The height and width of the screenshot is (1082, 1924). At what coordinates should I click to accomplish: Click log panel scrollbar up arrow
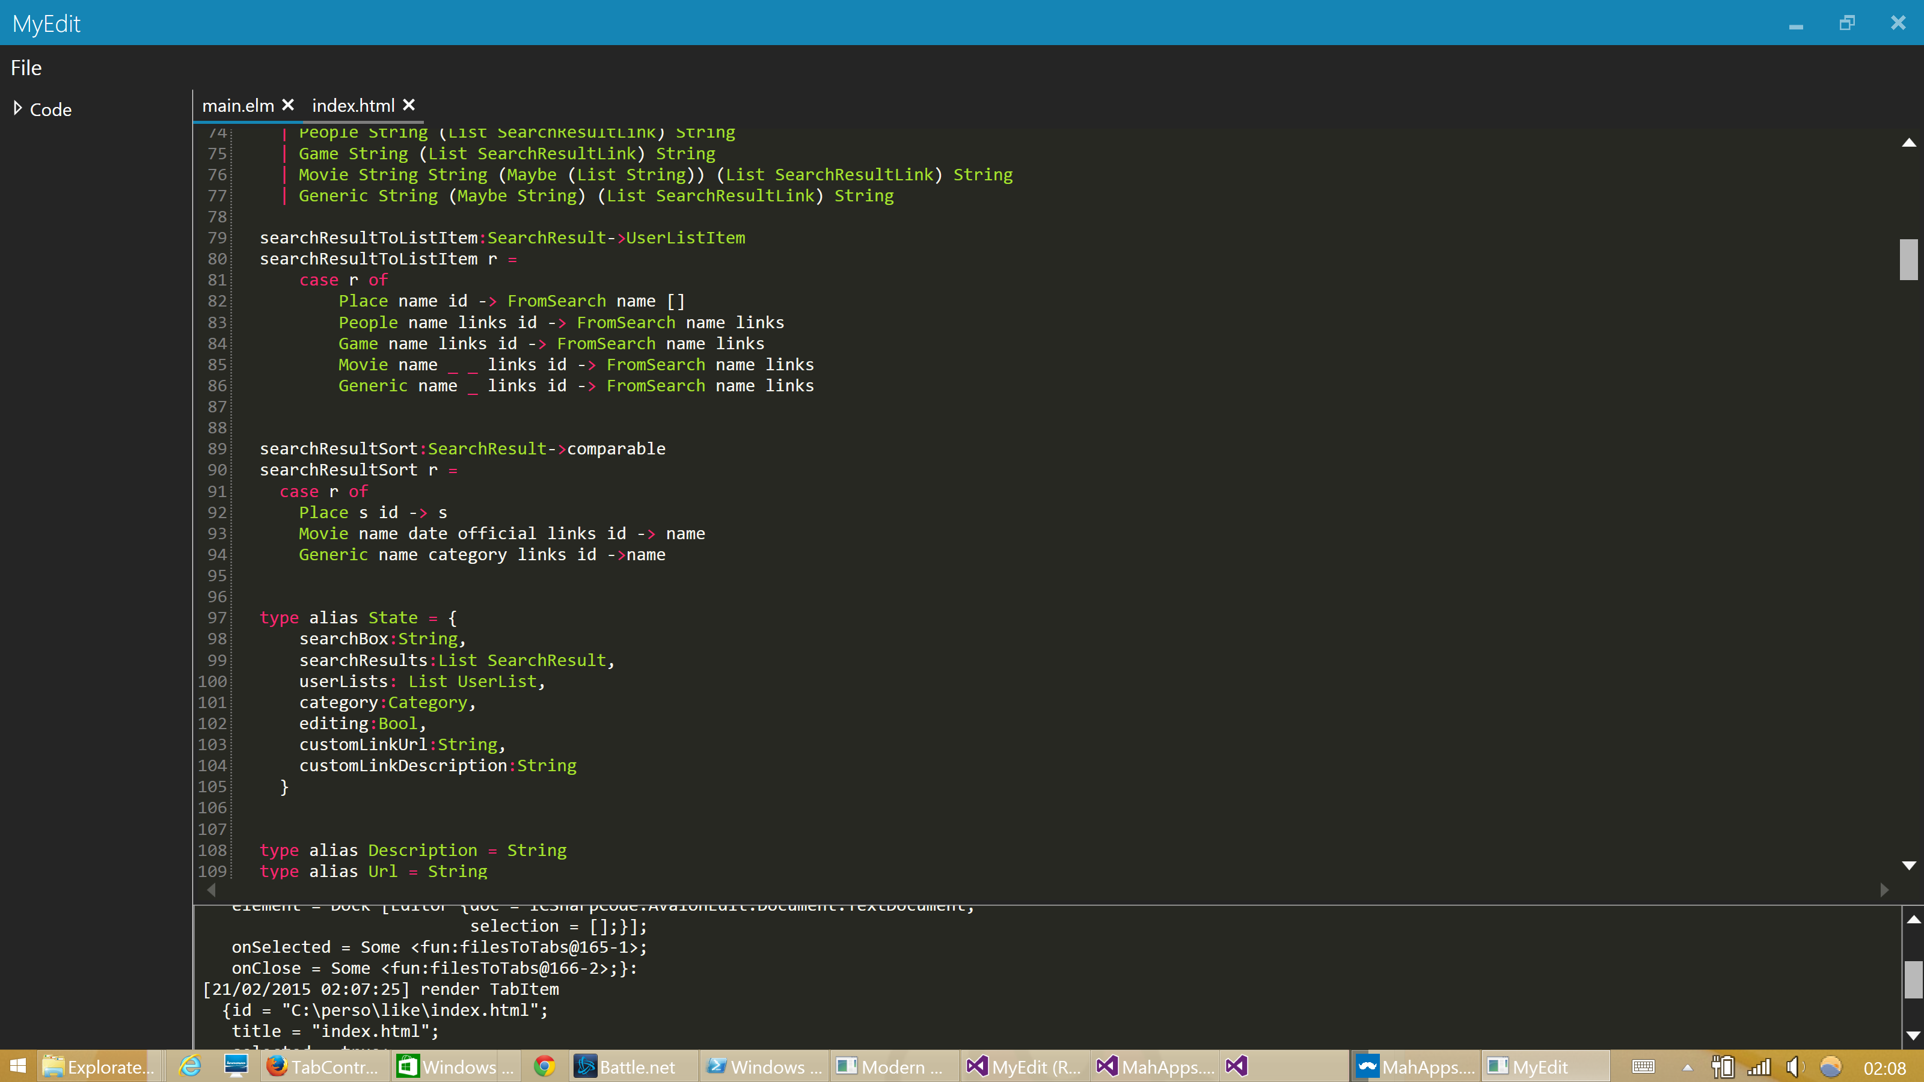pos(1913,919)
